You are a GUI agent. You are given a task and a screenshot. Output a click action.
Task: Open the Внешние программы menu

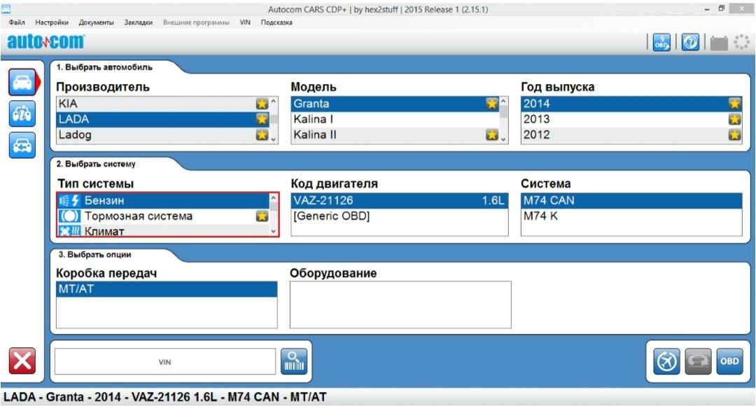[196, 22]
